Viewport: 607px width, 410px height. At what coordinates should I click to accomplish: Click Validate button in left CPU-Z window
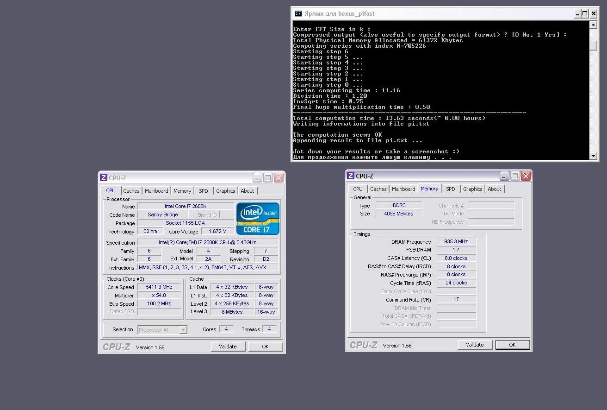228,347
